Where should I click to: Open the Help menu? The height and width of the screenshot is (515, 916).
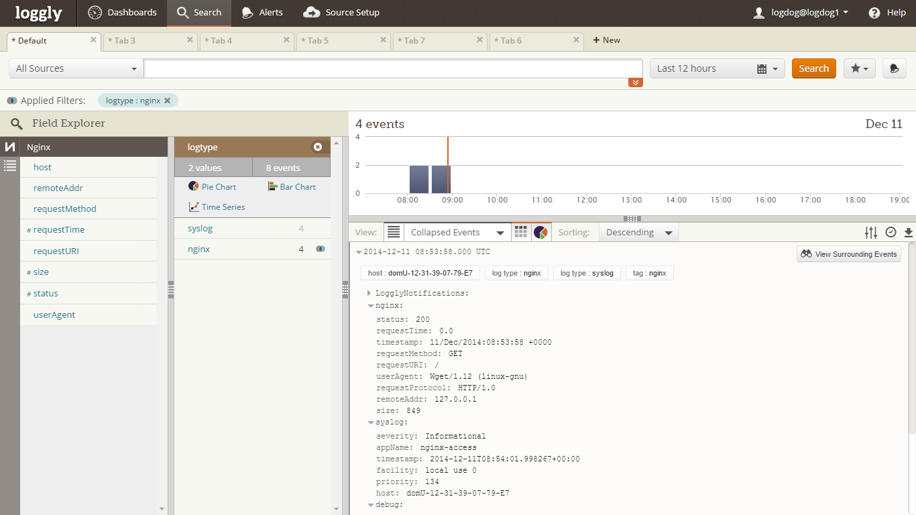(887, 13)
